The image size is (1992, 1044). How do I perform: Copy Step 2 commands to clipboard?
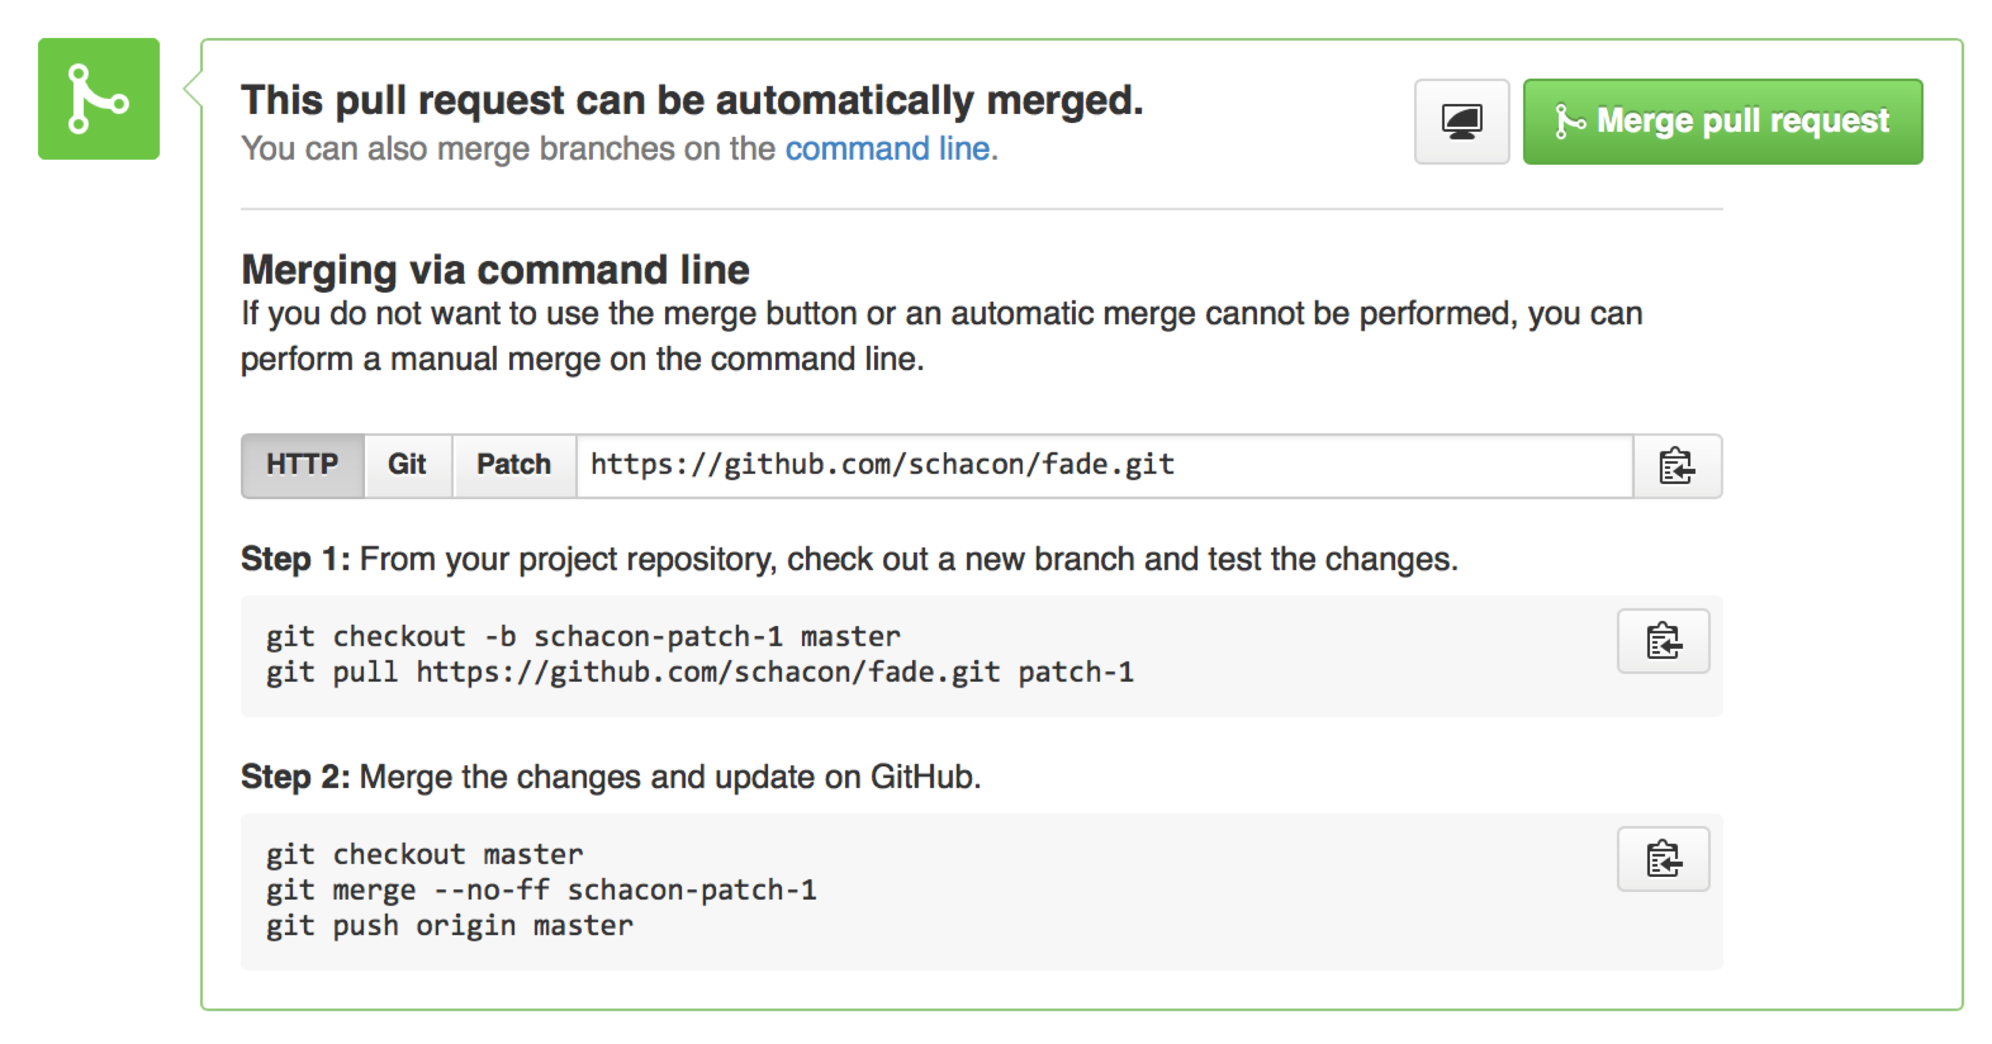(1662, 859)
